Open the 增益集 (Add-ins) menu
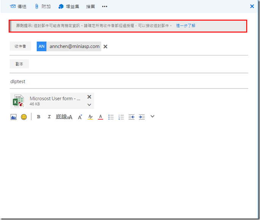 coord(69,6)
